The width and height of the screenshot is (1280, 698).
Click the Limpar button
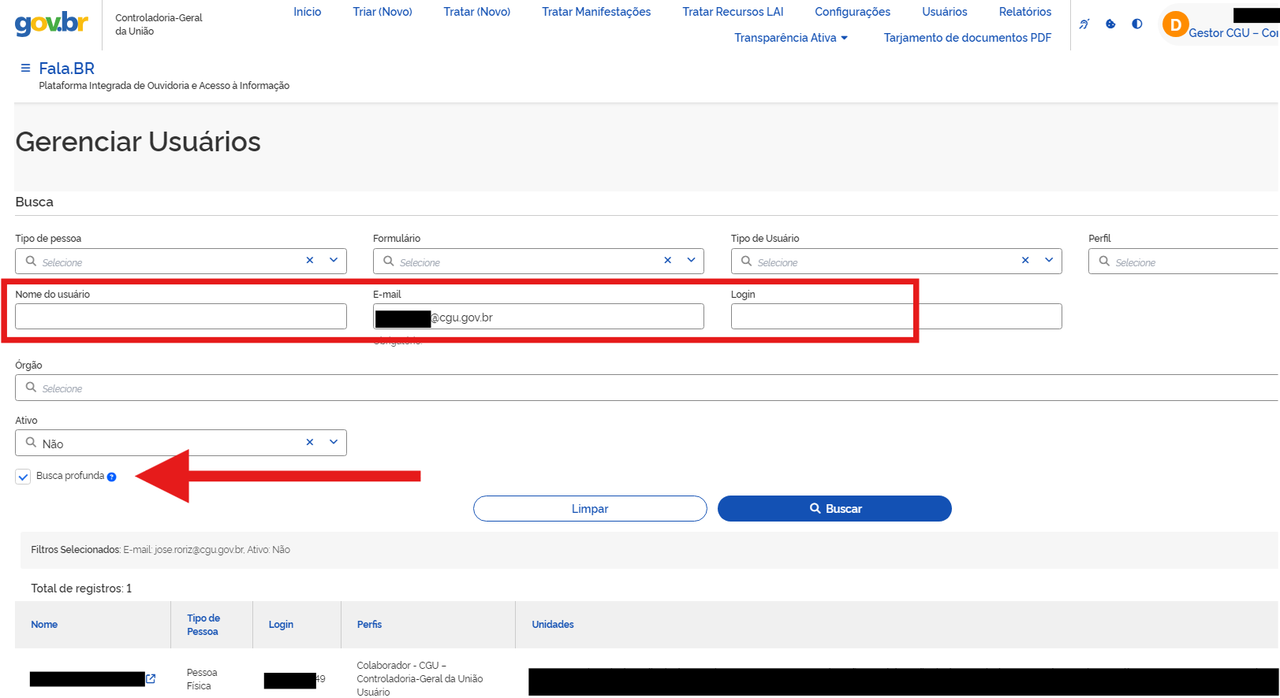click(x=590, y=509)
